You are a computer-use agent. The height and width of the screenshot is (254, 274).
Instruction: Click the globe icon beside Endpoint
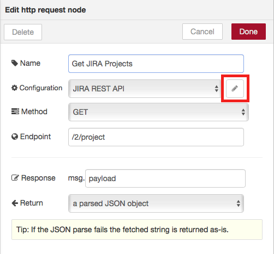pos(15,137)
